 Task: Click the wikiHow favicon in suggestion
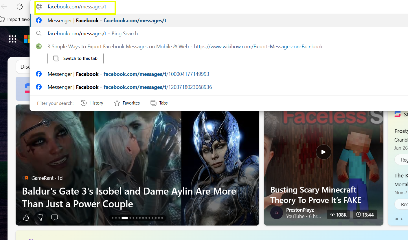click(x=39, y=46)
